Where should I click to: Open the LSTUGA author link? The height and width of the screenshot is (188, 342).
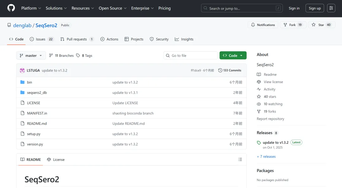coord(33,70)
